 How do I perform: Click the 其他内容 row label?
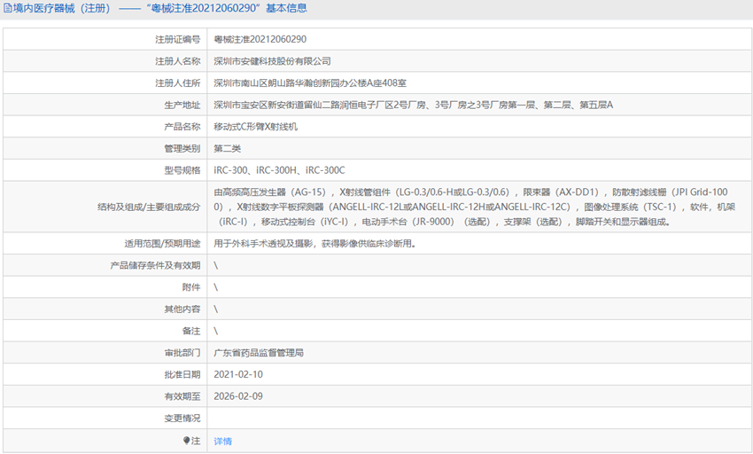coord(182,309)
